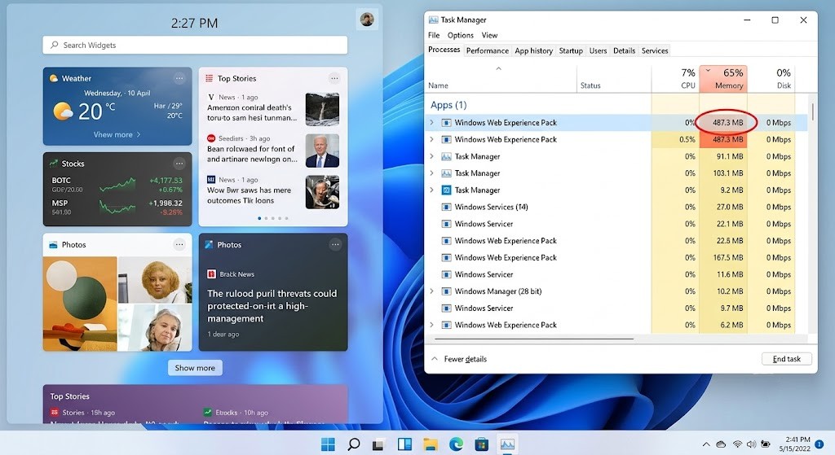Click Show more in Widgets panel

(195, 368)
